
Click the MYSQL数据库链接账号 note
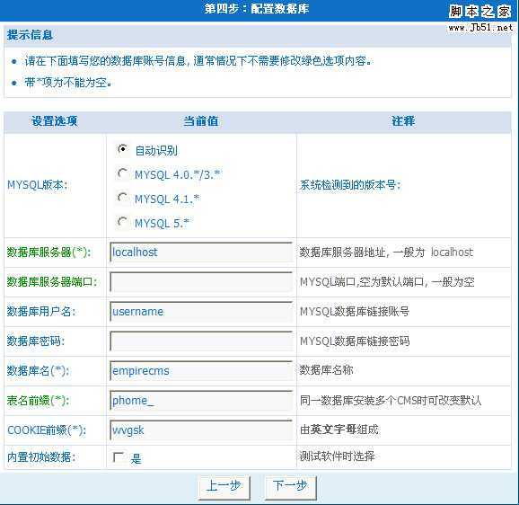coord(355,311)
